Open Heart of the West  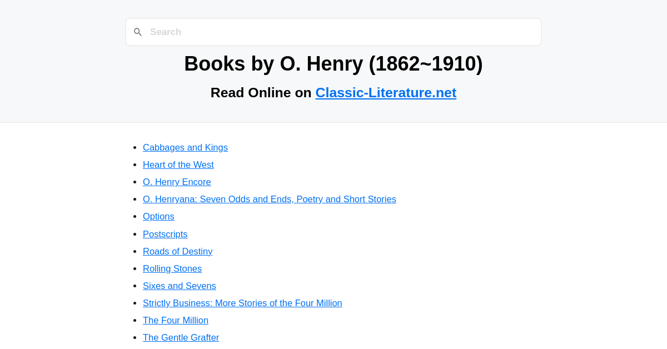[178, 164]
